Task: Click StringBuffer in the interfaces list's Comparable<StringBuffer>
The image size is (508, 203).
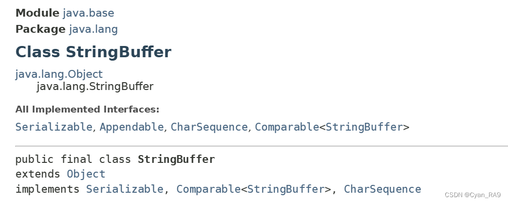Action: [364, 127]
